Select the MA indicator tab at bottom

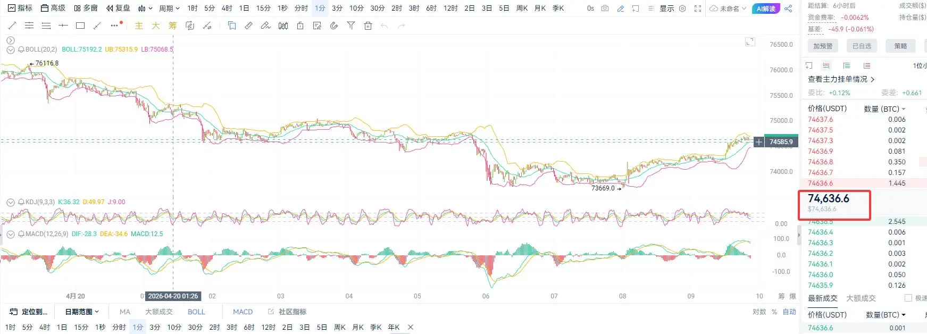125,312
